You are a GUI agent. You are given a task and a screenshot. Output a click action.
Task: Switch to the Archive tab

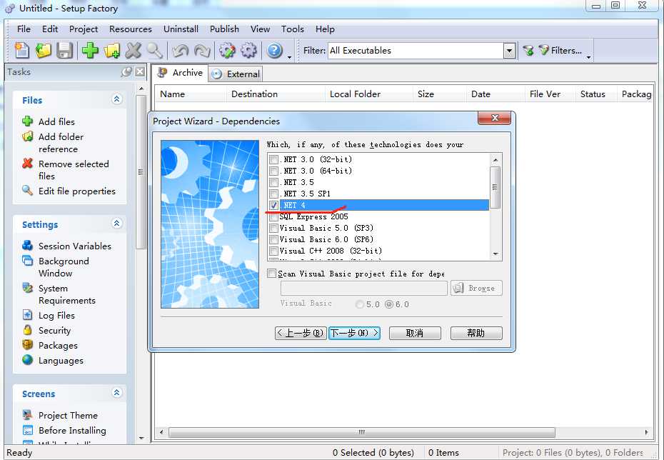(x=180, y=73)
